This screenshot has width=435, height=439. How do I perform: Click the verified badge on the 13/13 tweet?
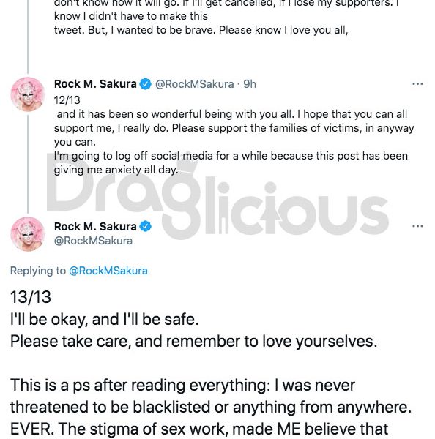[145, 226]
